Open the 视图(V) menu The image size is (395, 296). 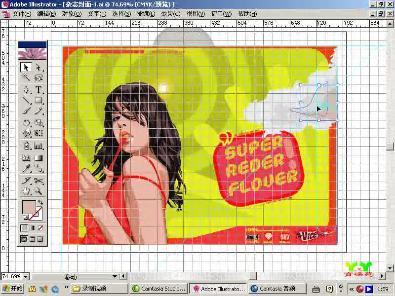click(x=196, y=14)
